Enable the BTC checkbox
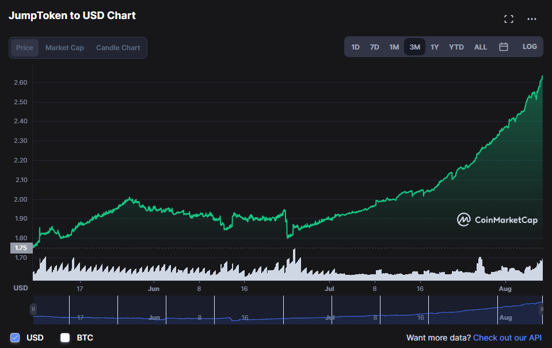Screen dimensions: 552x348 click(65, 338)
